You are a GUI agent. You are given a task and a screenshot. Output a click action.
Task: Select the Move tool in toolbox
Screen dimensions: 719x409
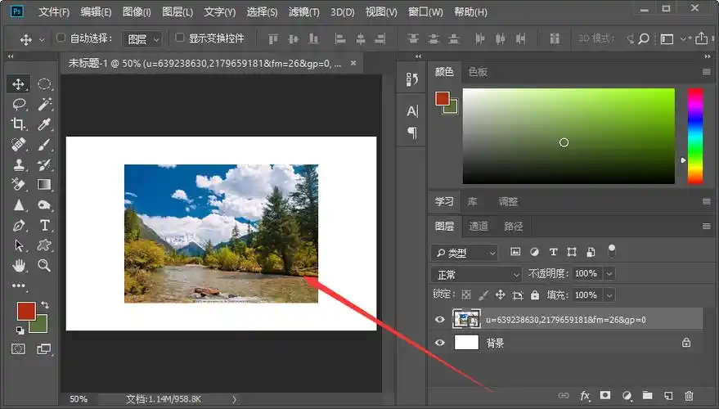[x=18, y=84]
